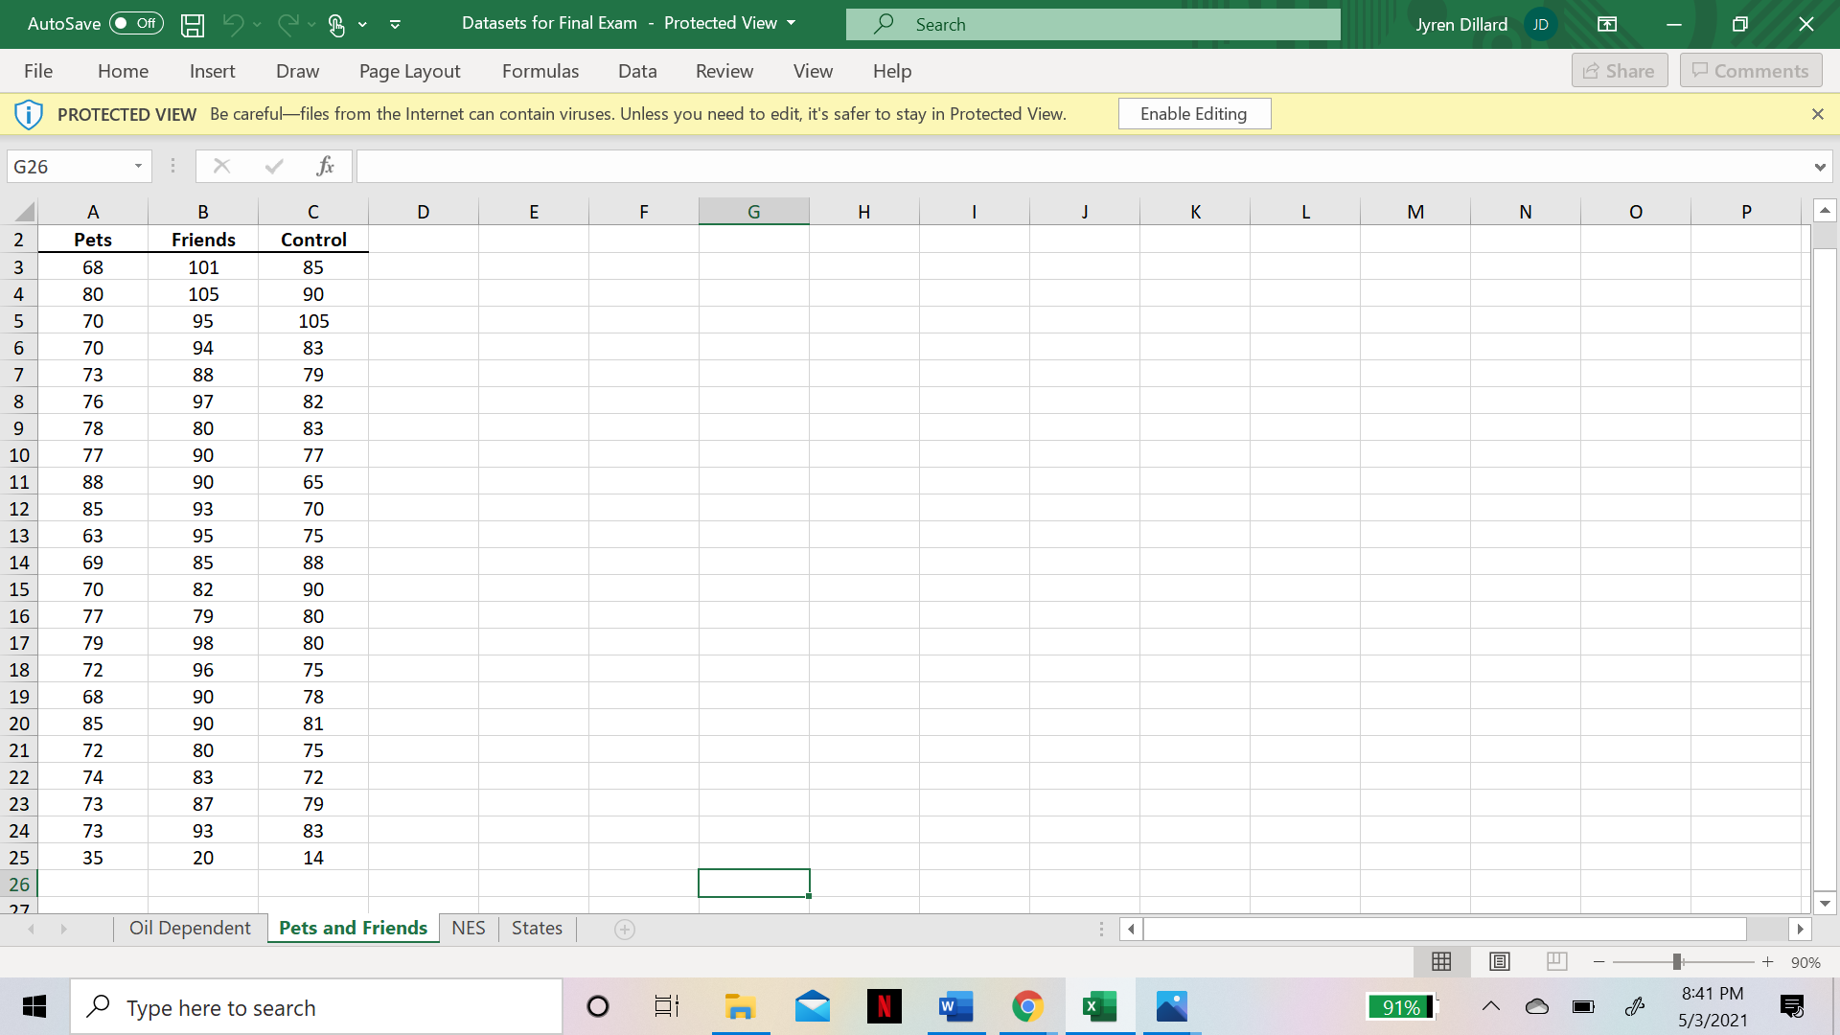
Task: Click the Cancel entry X icon
Action: [x=221, y=167]
